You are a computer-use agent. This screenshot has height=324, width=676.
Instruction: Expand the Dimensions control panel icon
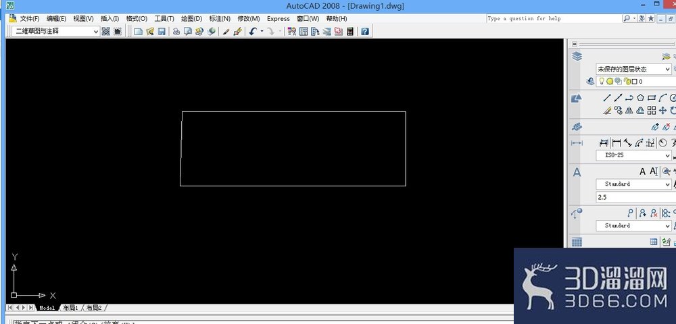577,143
